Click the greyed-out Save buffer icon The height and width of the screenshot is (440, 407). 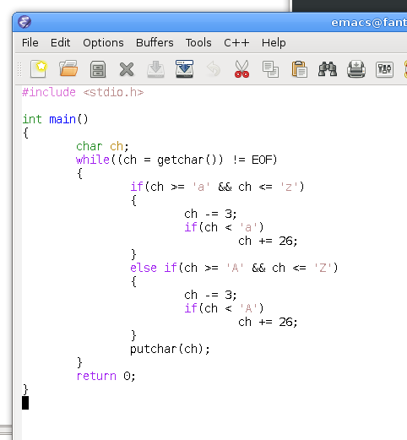pyautogui.click(x=155, y=69)
